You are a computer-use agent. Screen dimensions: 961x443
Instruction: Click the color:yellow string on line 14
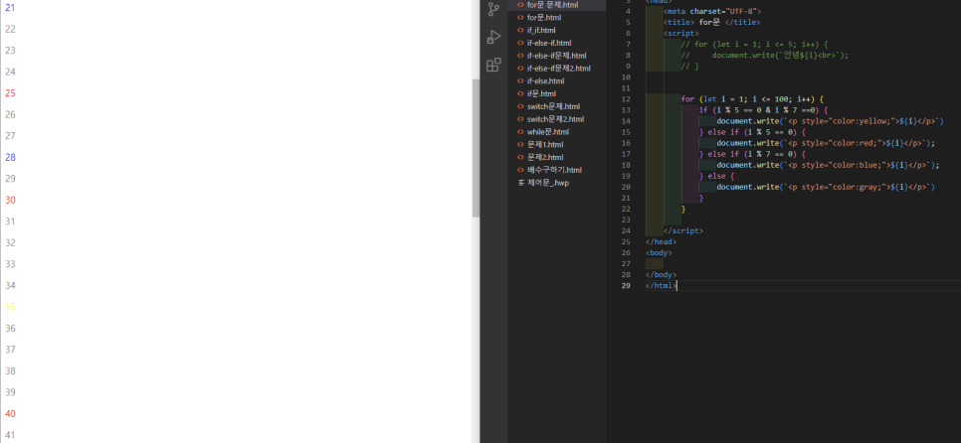click(862, 121)
